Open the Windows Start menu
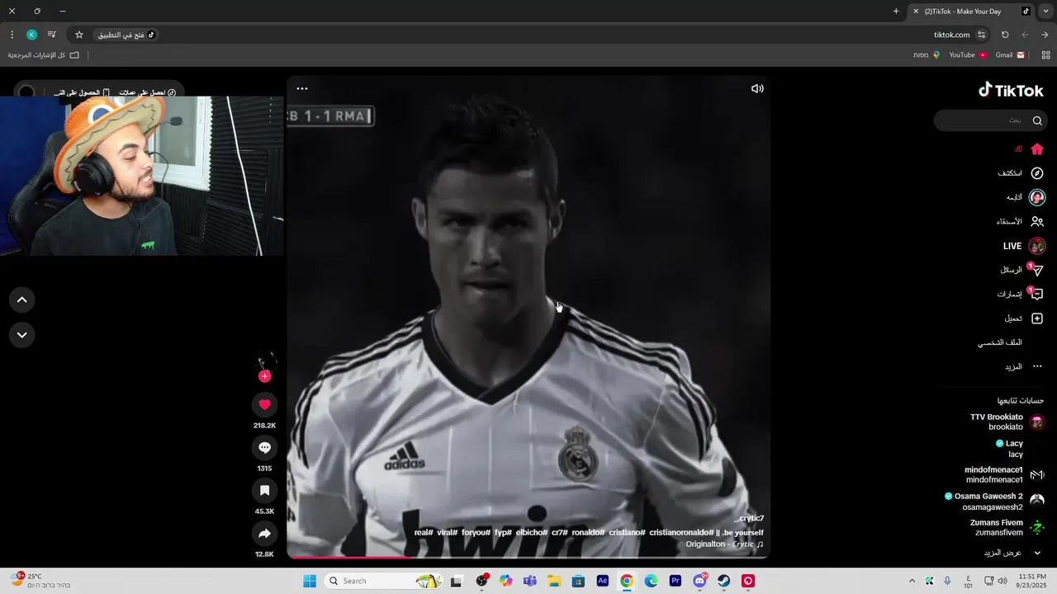Image resolution: width=1057 pixels, height=594 pixels. 310,581
